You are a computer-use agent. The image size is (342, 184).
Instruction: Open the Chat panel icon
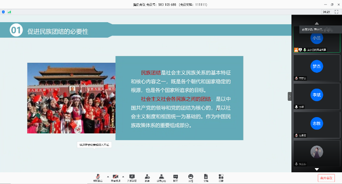point(175,177)
